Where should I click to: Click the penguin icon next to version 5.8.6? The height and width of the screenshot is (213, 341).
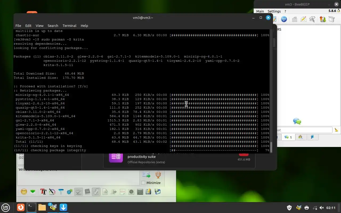[x=339, y=11]
